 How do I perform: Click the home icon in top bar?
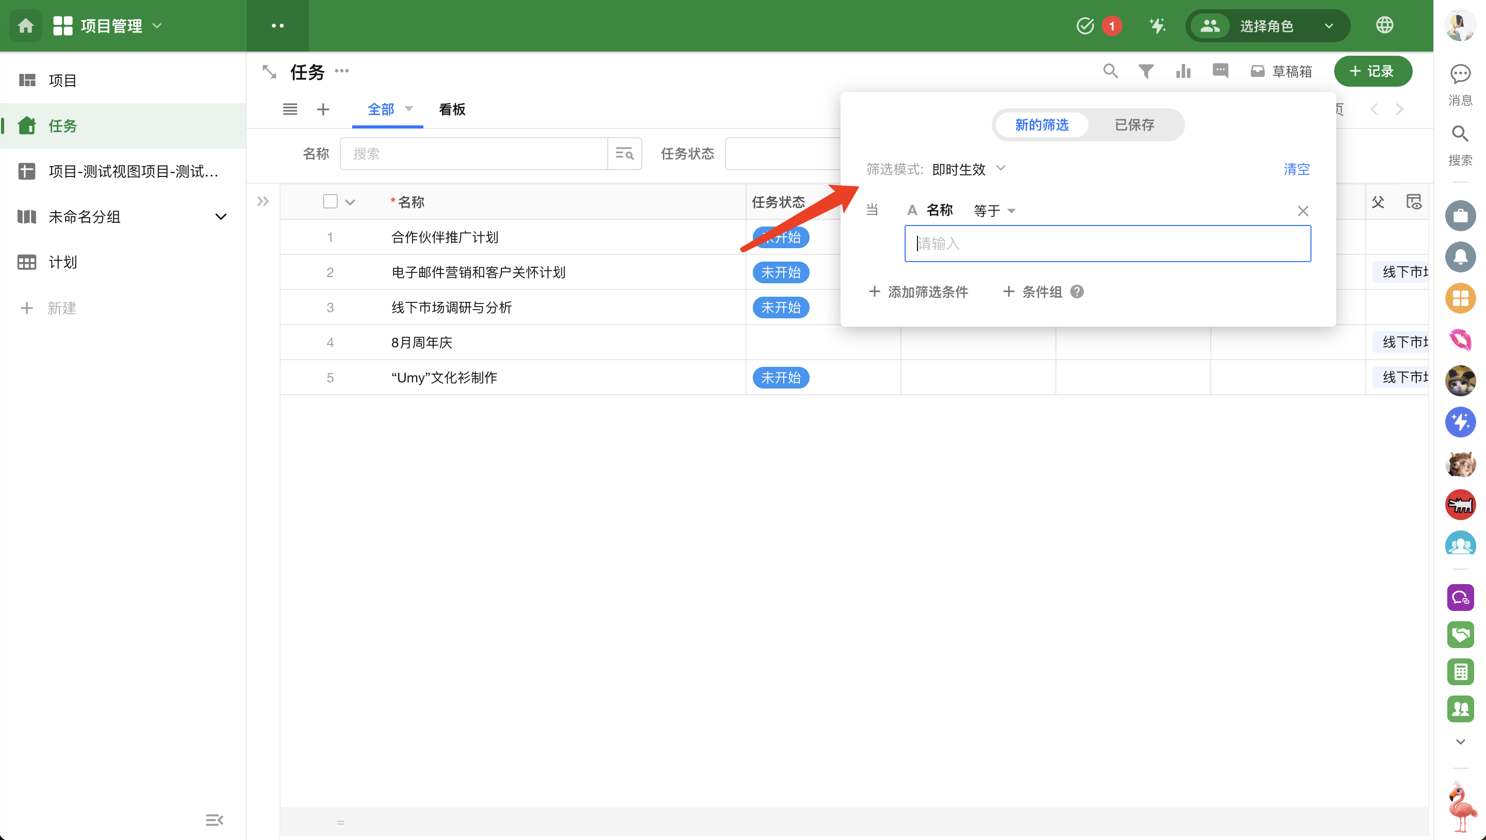pos(25,25)
